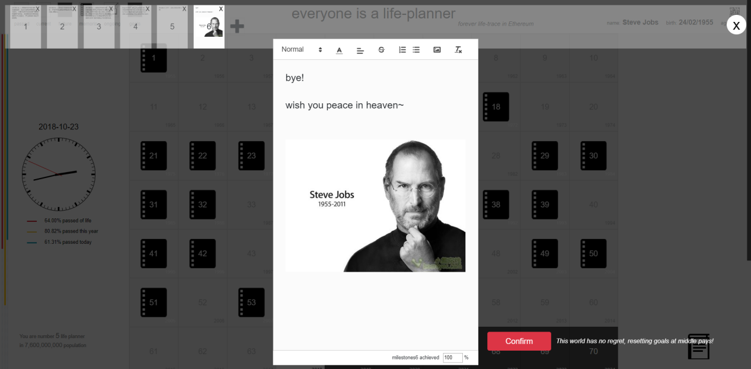Open year 53 film notebook cell
The width and height of the screenshot is (751, 369).
tap(251, 303)
